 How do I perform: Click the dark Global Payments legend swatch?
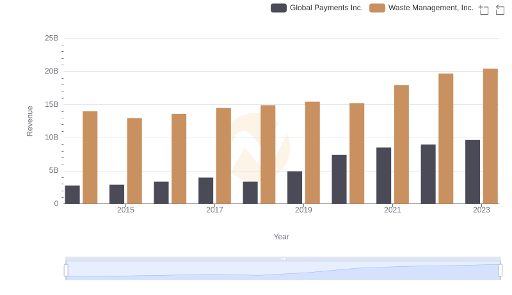[x=278, y=8]
